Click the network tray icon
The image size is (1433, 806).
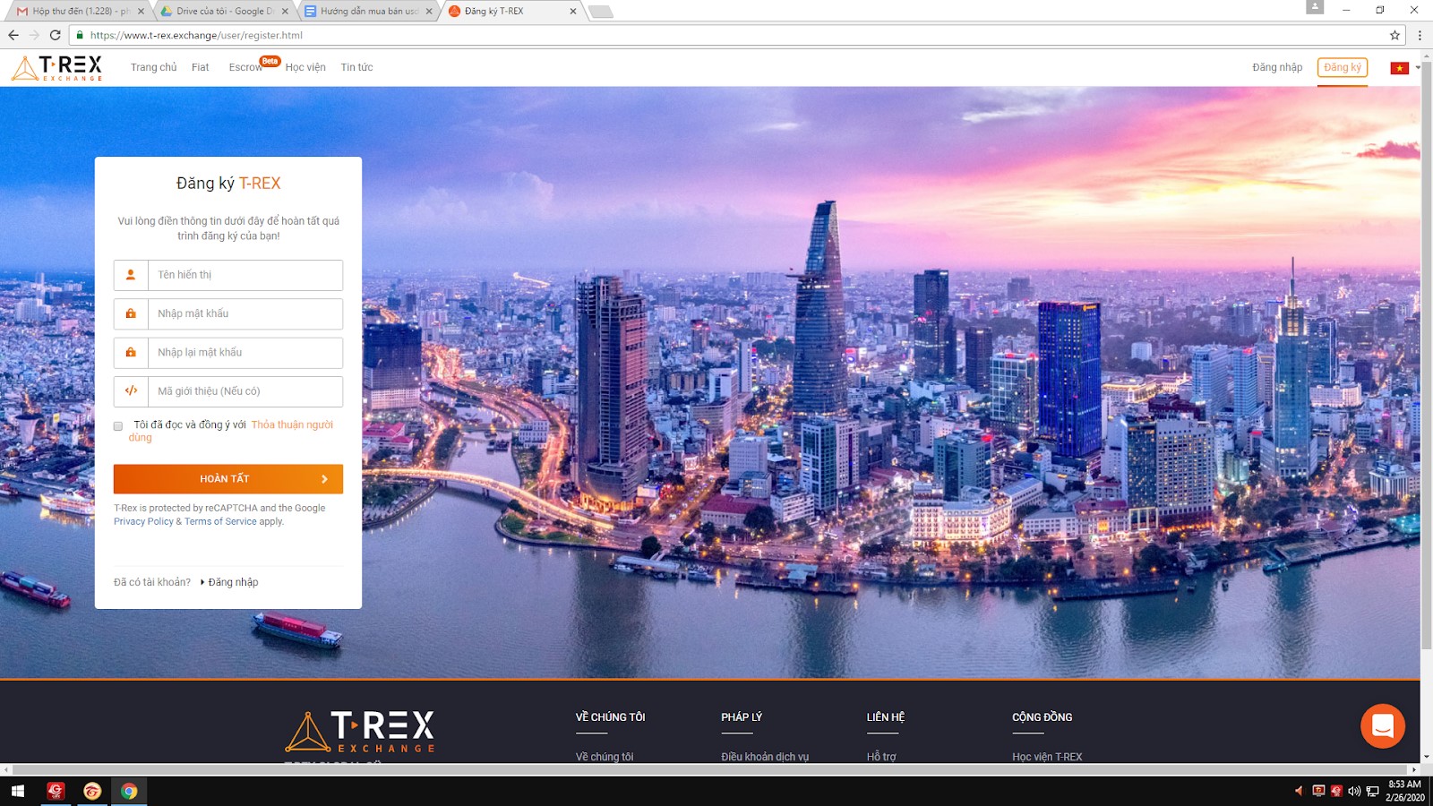coord(1372,791)
